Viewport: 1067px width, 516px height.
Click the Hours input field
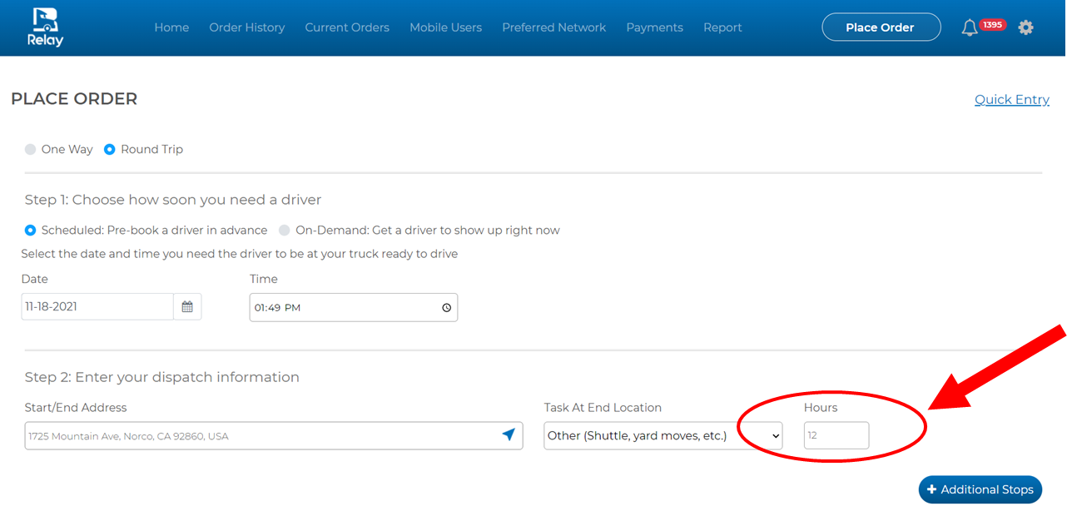[836, 436]
